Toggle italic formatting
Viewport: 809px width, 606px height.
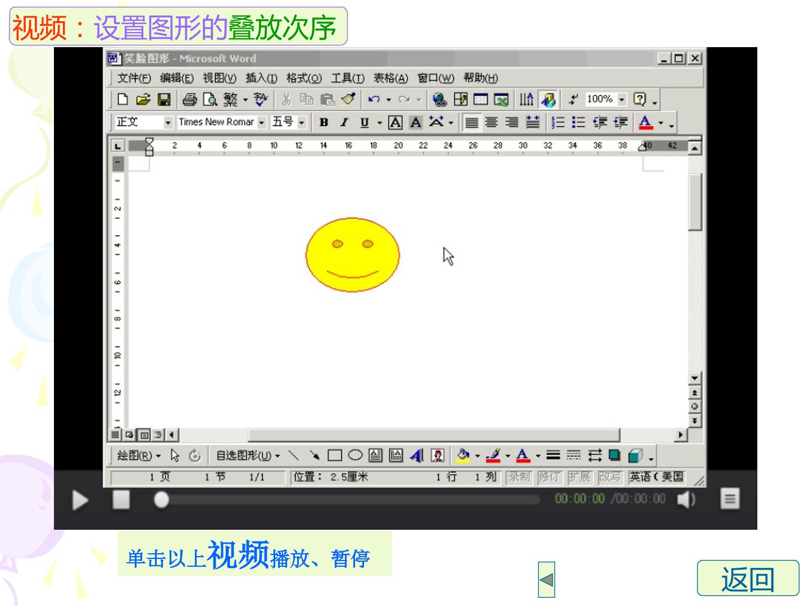pos(344,122)
